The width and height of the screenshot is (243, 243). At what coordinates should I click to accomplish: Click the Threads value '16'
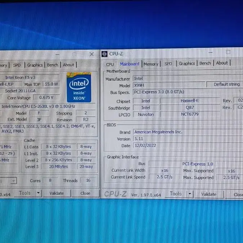88,180
